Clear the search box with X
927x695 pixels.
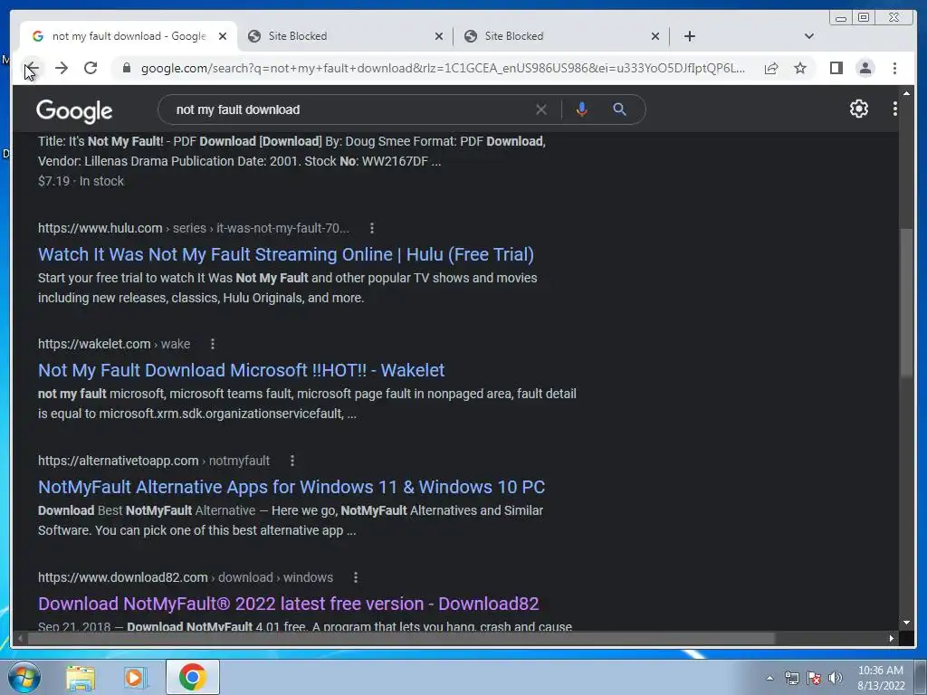click(x=541, y=109)
